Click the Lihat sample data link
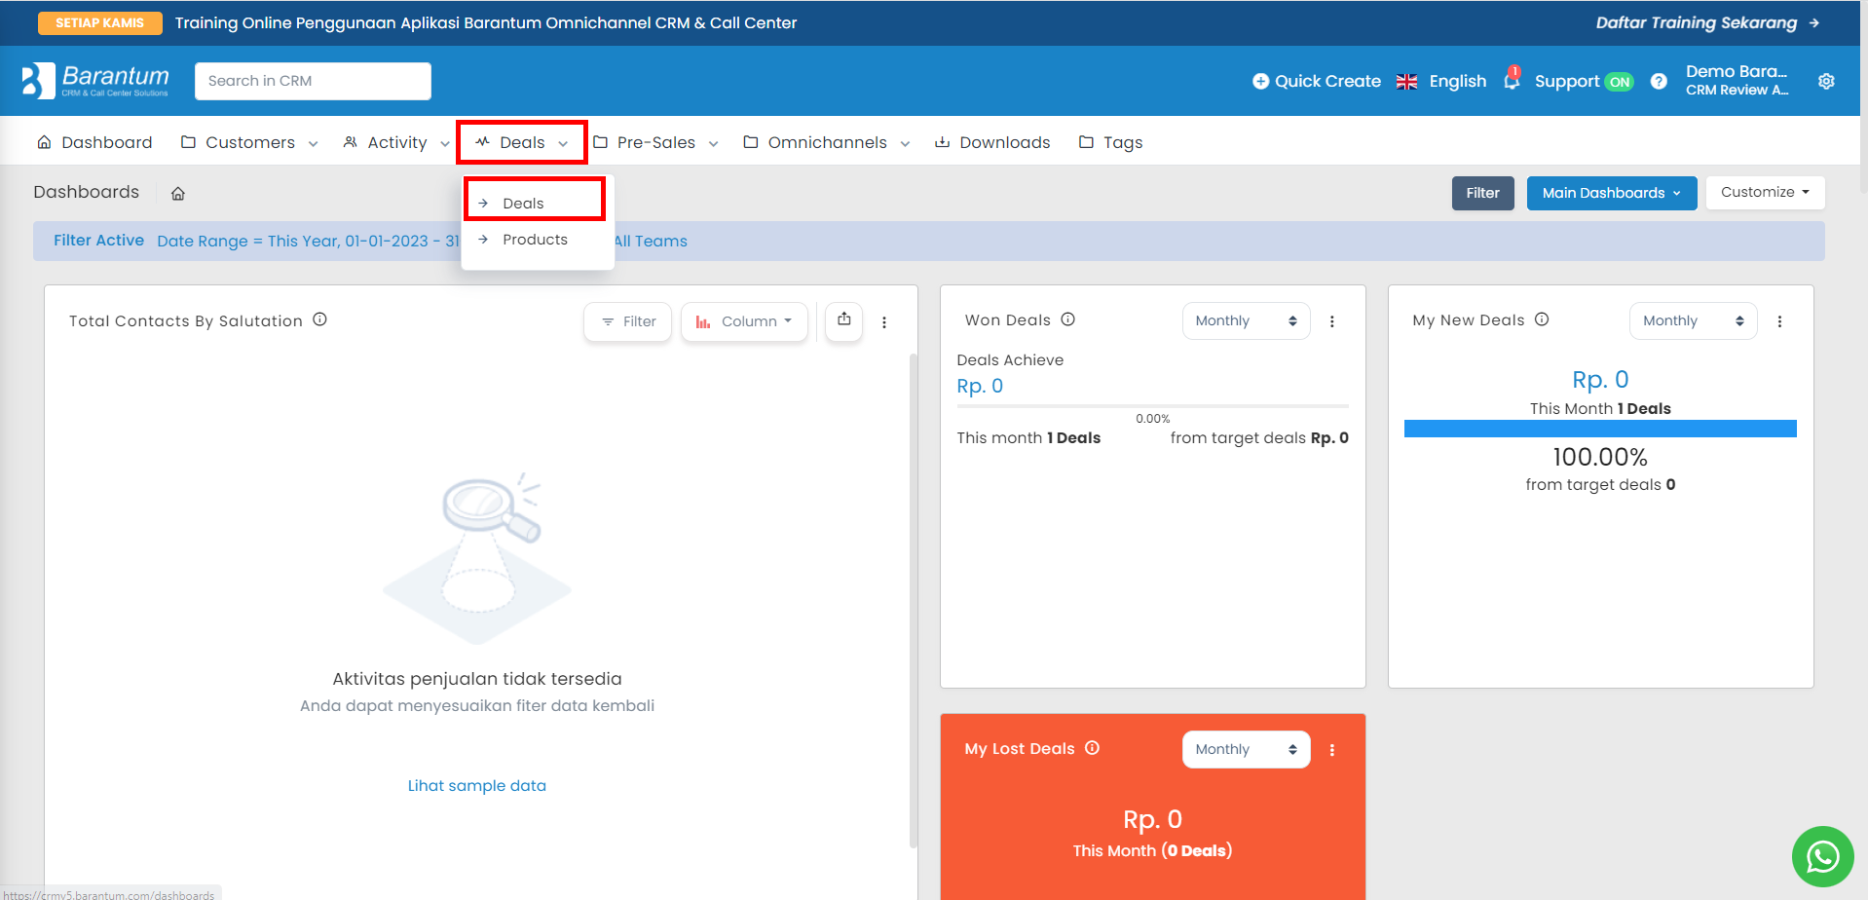This screenshot has height=900, width=1868. [476, 785]
